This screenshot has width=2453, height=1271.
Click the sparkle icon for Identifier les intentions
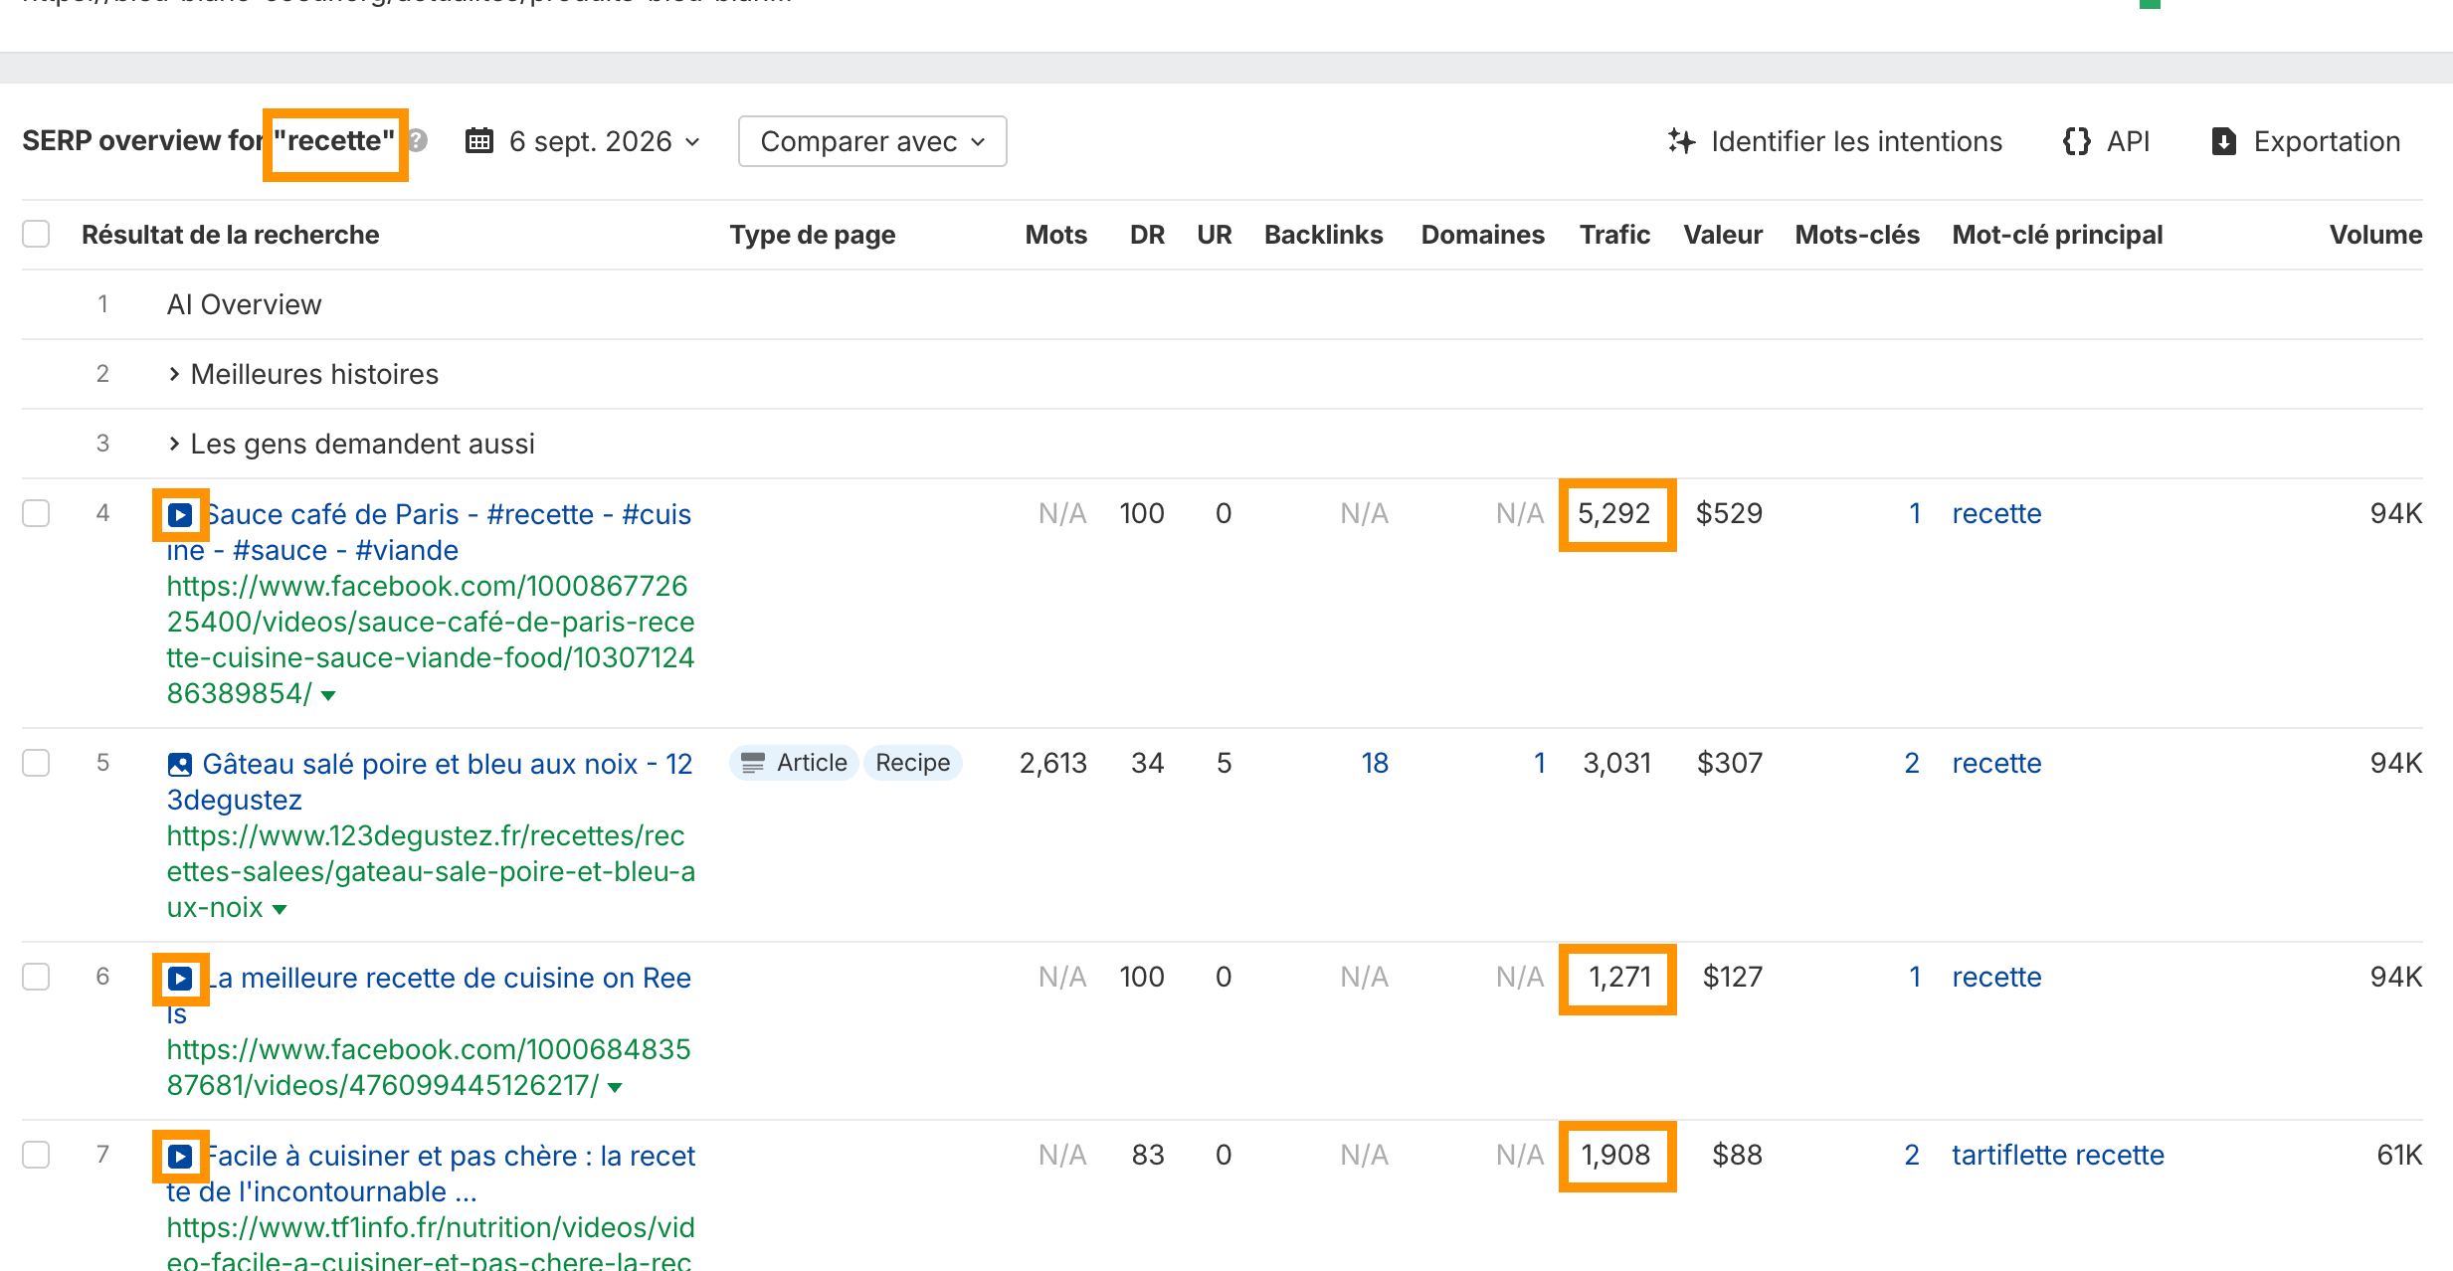1681,141
